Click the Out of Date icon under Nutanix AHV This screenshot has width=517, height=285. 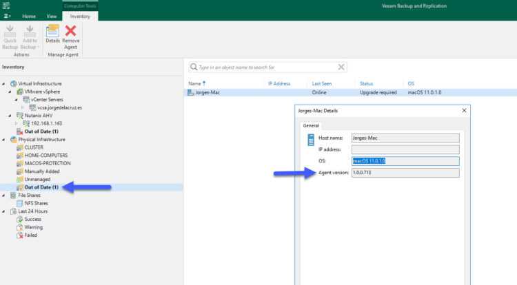point(20,131)
